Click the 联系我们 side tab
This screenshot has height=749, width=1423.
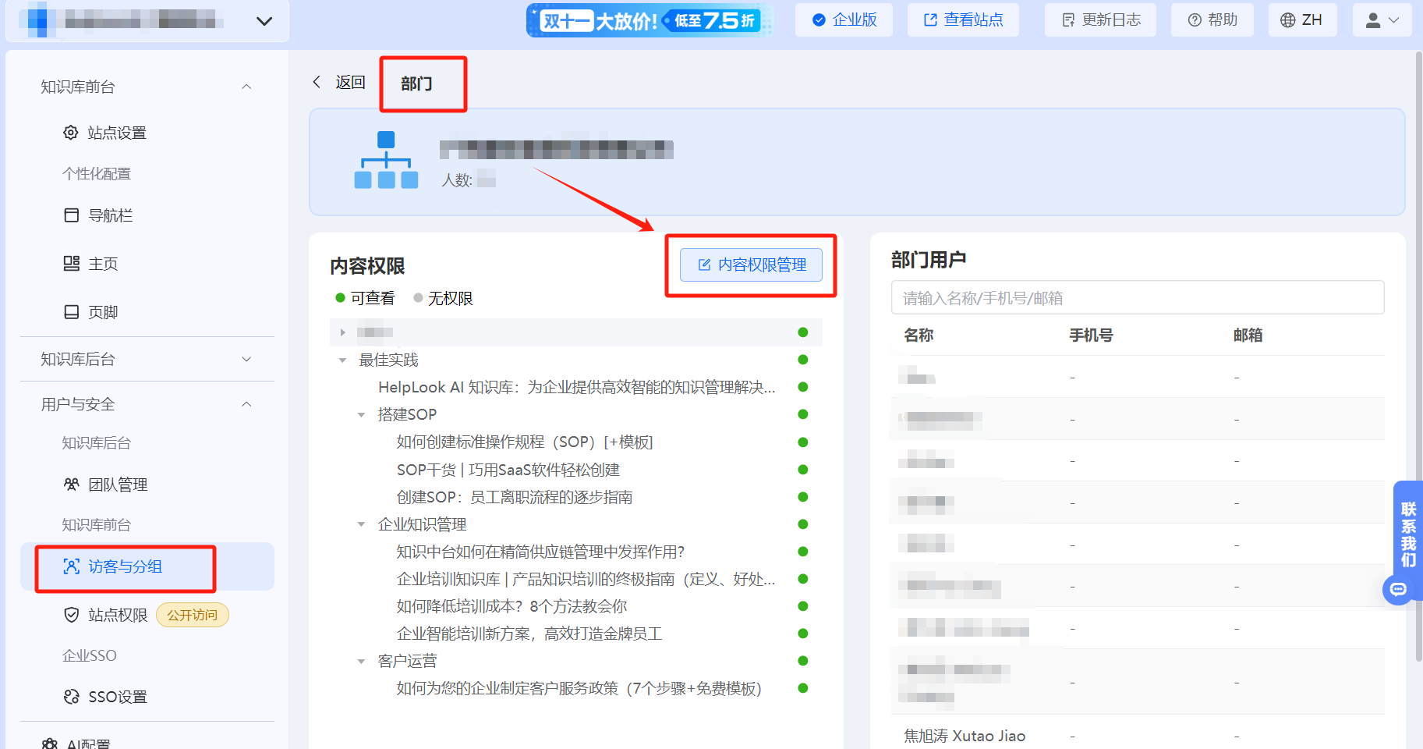pyautogui.click(x=1408, y=534)
